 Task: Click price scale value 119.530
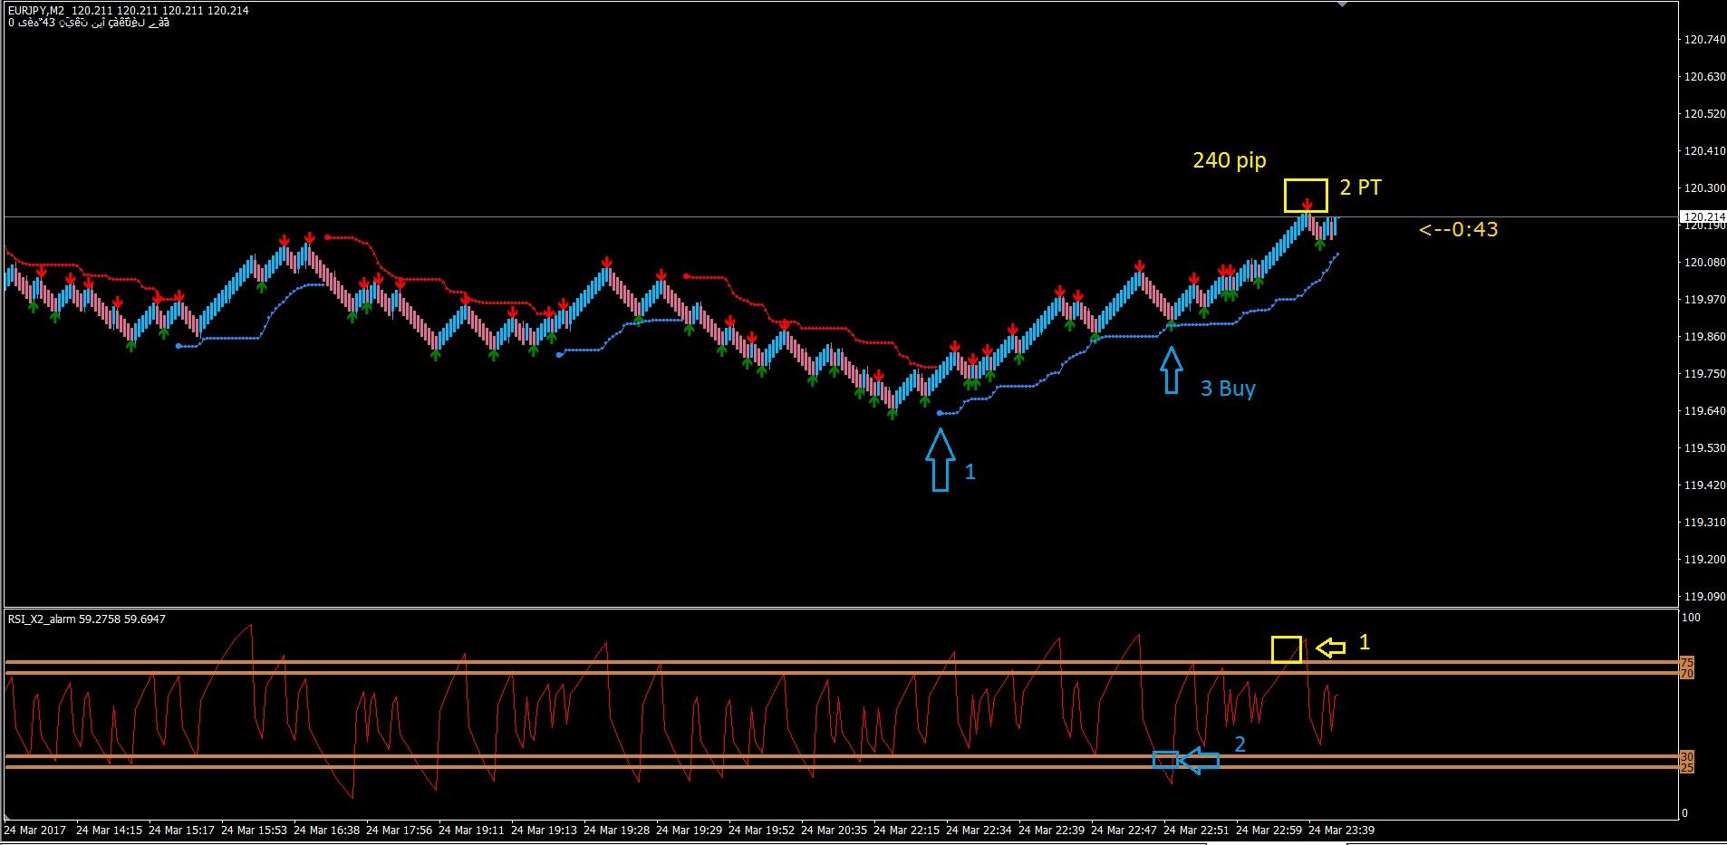(x=1704, y=448)
